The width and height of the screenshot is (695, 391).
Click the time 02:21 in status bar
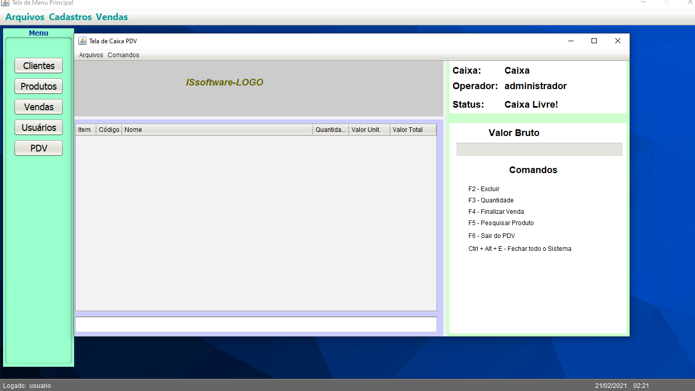[x=641, y=386]
